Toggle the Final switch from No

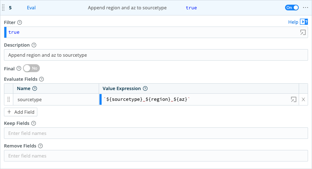coord(31,68)
